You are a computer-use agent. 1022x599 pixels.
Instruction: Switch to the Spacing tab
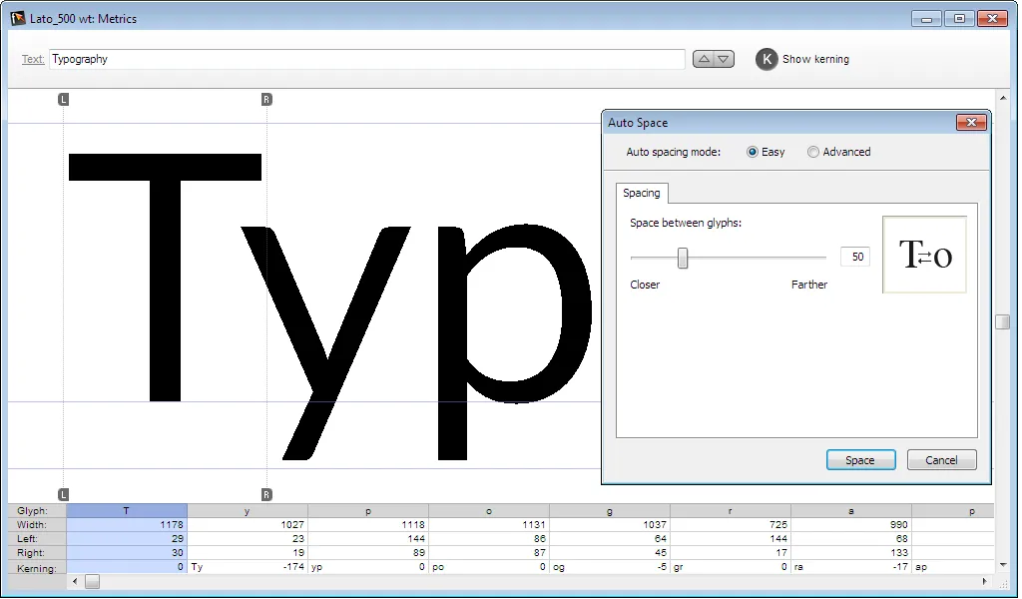[x=641, y=193]
